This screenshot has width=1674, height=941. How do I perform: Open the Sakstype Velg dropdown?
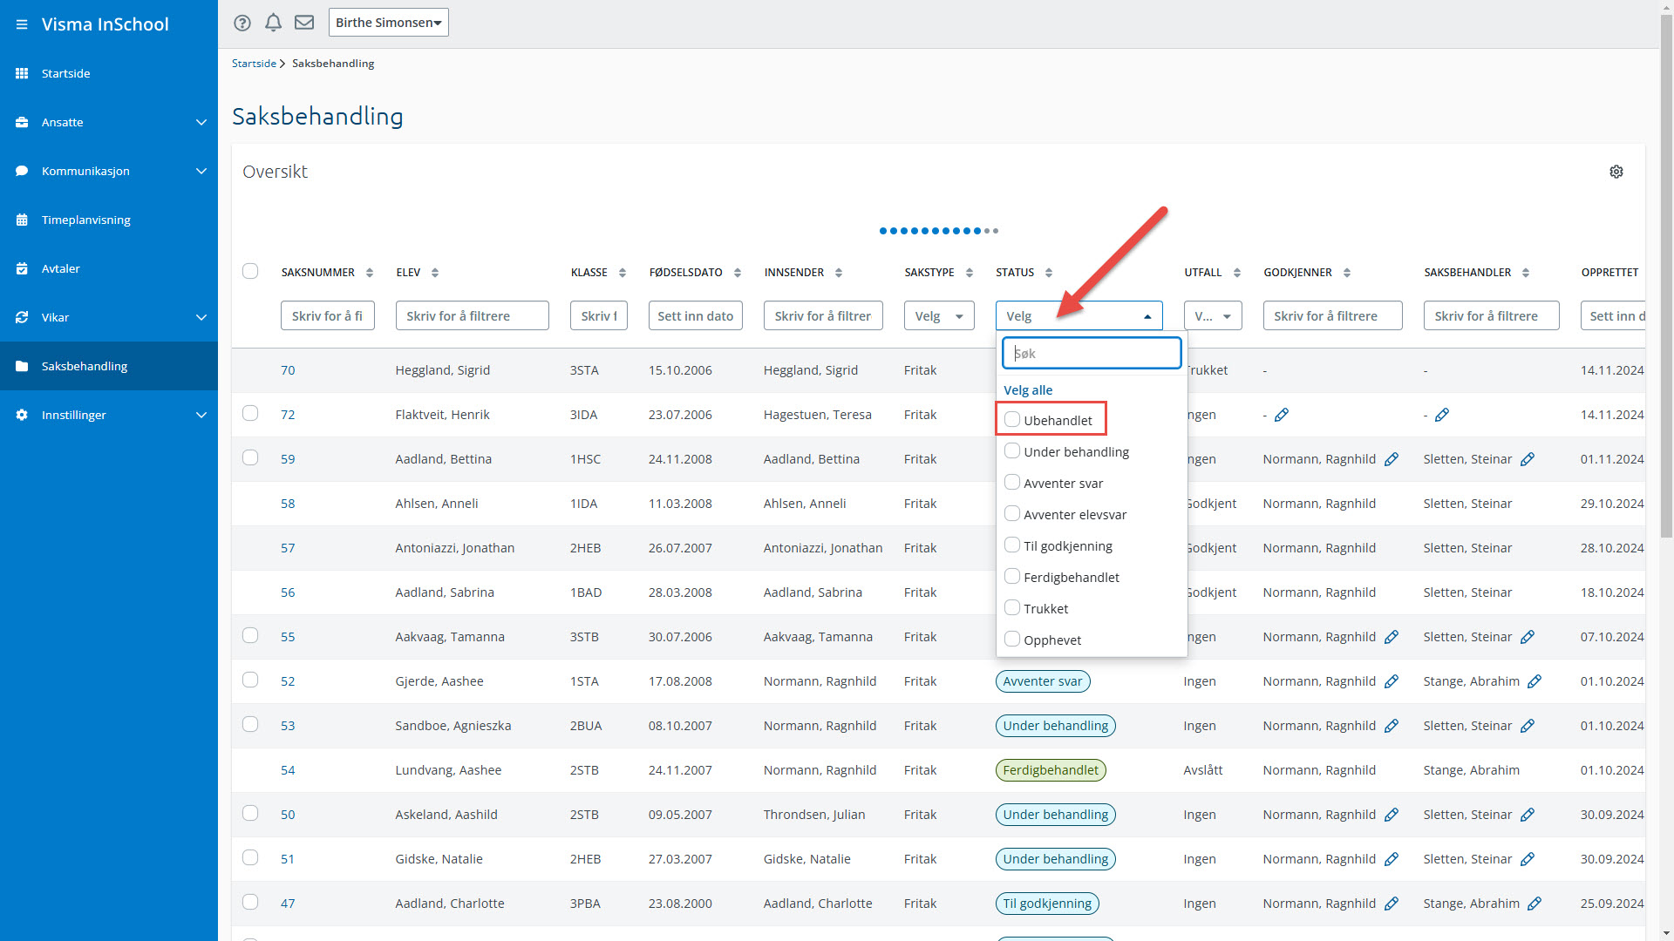pos(939,315)
